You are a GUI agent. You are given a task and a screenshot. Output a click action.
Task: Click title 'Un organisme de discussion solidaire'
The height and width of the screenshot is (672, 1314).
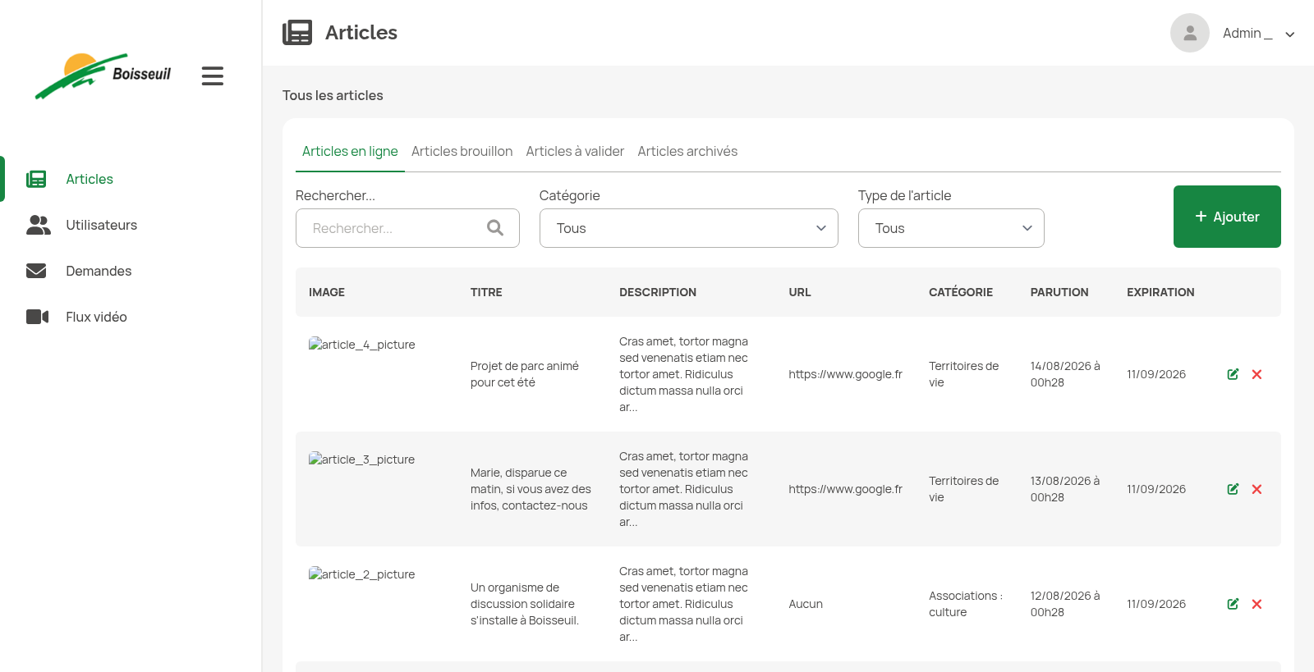click(x=525, y=604)
